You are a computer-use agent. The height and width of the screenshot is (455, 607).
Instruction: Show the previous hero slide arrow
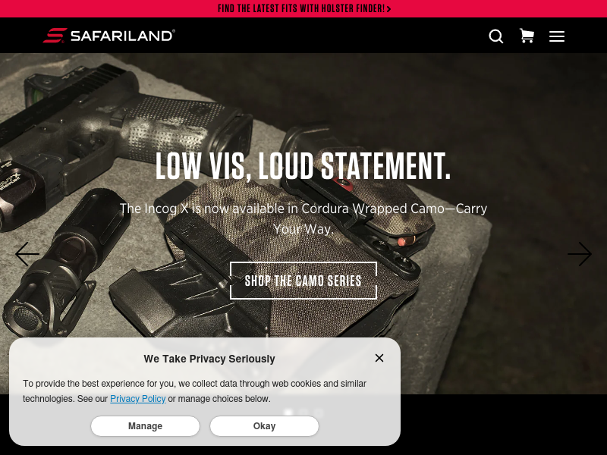27,254
